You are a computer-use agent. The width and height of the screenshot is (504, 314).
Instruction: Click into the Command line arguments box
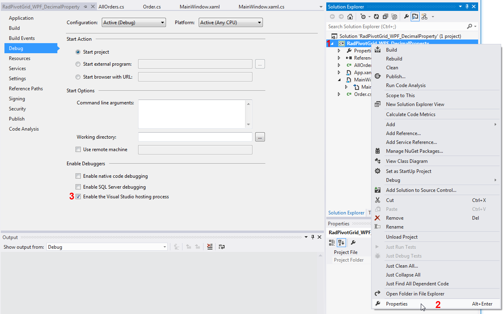[x=192, y=114]
